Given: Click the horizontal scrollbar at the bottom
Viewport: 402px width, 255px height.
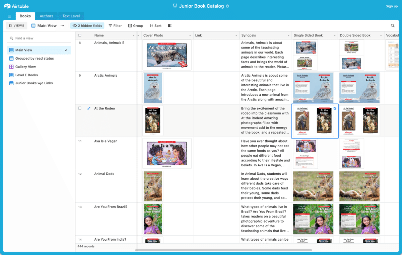Looking at the screenshot, I should (x=223, y=250).
